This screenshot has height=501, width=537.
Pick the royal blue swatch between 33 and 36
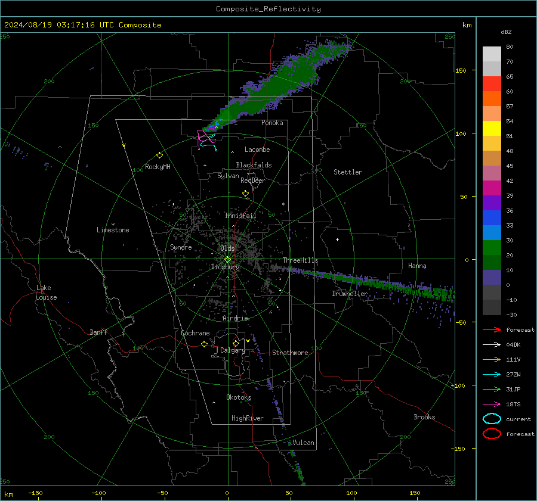click(492, 218)
